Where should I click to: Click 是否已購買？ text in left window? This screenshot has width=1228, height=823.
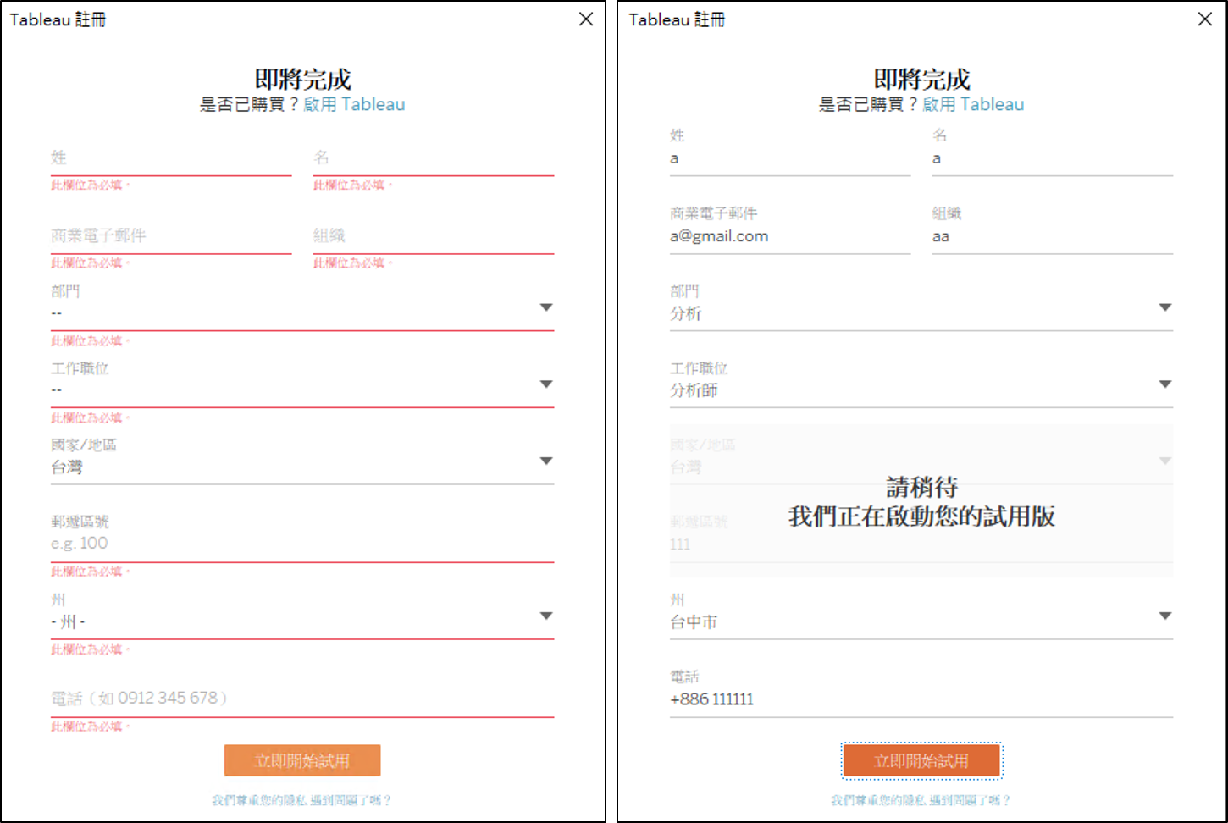(250, 104)
